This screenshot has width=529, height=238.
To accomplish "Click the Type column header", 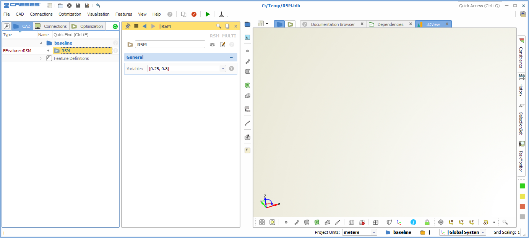I will 8,35.
